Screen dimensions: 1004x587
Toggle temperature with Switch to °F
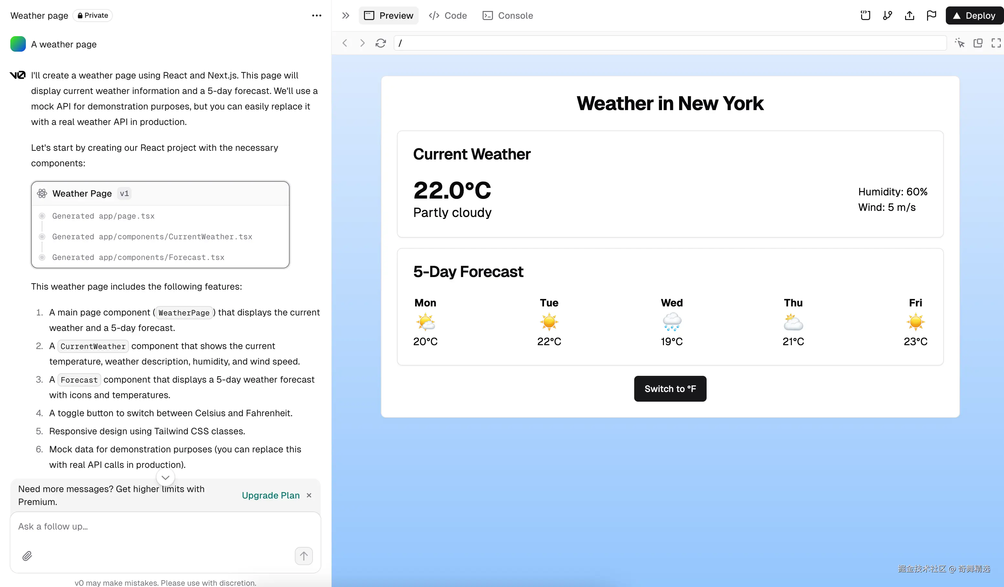(670, 388)
